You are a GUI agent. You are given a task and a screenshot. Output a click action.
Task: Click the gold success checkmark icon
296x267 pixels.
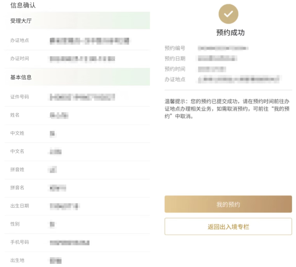[228, 14]
